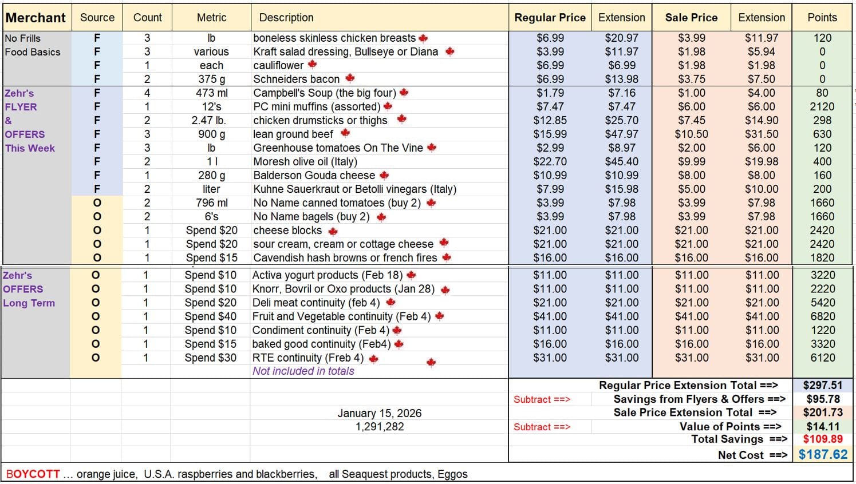Click maple leaf next to Kraft salad dressing
Image resolution: width=856 pixels, height=484 pixels.
pos(450,51)
